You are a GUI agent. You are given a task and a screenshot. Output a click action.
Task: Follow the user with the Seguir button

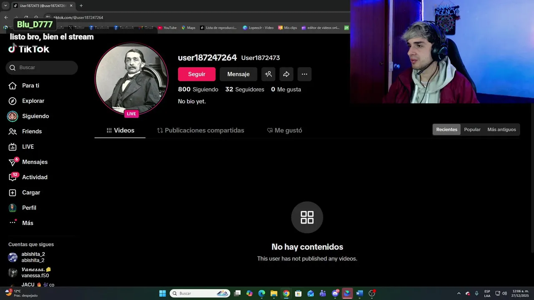[x=196, y=74]
